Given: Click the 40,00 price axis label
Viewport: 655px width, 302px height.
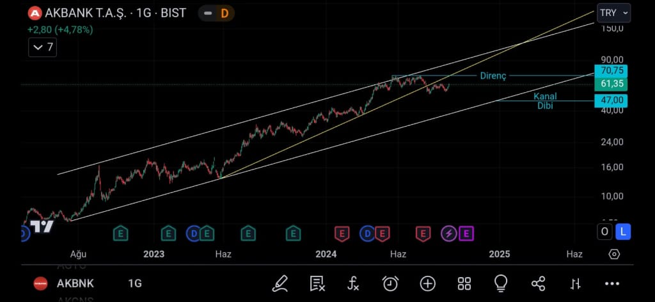Looking at the screenshot, I should click(x=613, y=110).
